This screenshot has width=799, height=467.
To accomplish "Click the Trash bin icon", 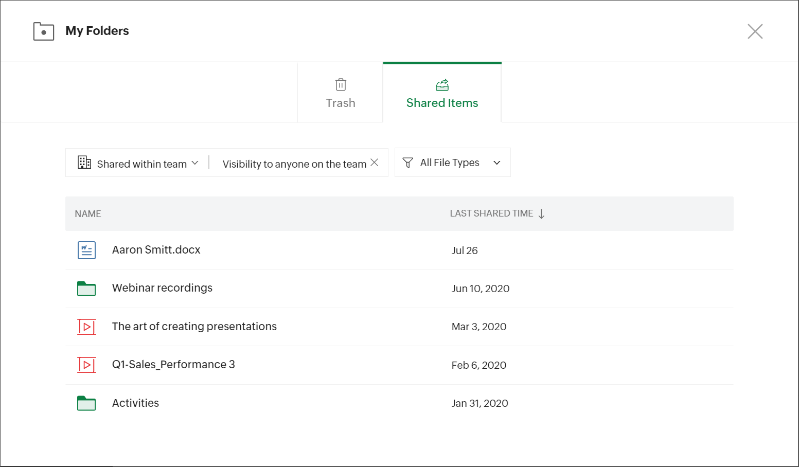I will click(x=341, y=85).
